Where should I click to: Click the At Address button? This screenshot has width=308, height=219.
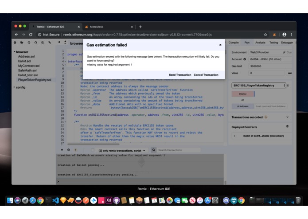(x=243, y=106)
